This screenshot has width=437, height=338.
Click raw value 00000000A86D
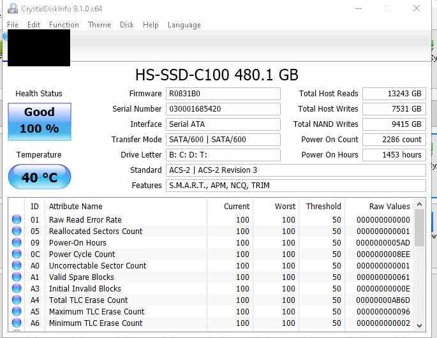coord(383,300)
